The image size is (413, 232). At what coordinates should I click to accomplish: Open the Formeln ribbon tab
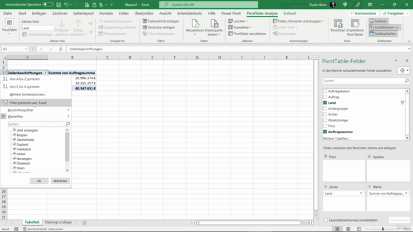pyautogui.click(x=106, y=13)
